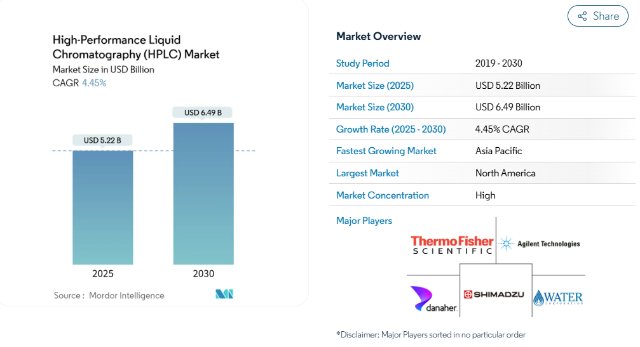
Task: Select the 2025 market size bar
Action: (x=103, y=207)
